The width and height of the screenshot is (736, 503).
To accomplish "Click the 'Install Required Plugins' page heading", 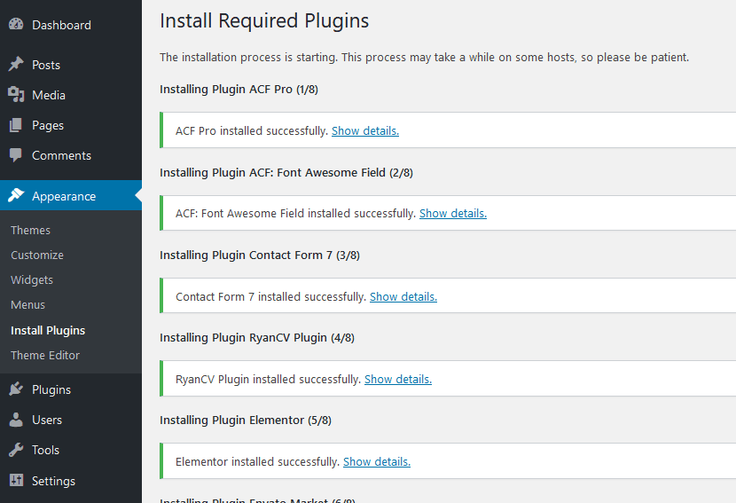I will coord(264,21).
